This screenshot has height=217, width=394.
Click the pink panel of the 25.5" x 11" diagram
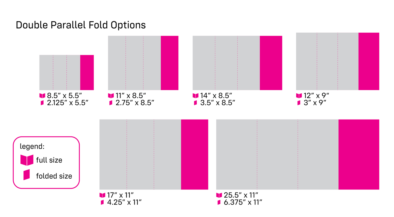[359, 154]
